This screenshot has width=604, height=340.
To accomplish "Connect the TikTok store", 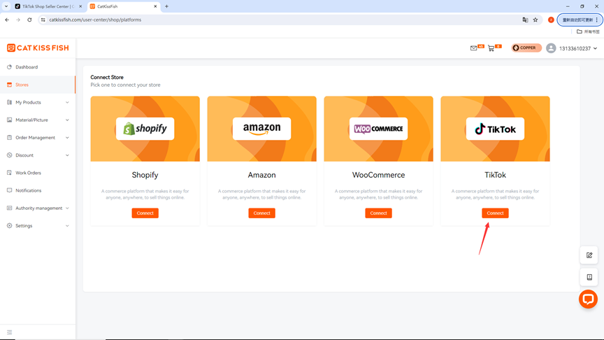I will pyautogui.click(x=495, y=213).
